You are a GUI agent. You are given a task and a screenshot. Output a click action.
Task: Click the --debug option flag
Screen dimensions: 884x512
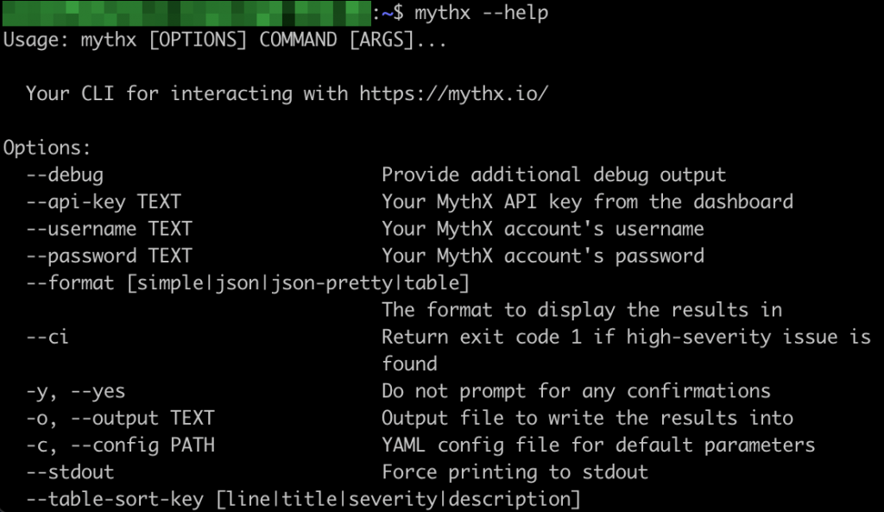[65, 174]
